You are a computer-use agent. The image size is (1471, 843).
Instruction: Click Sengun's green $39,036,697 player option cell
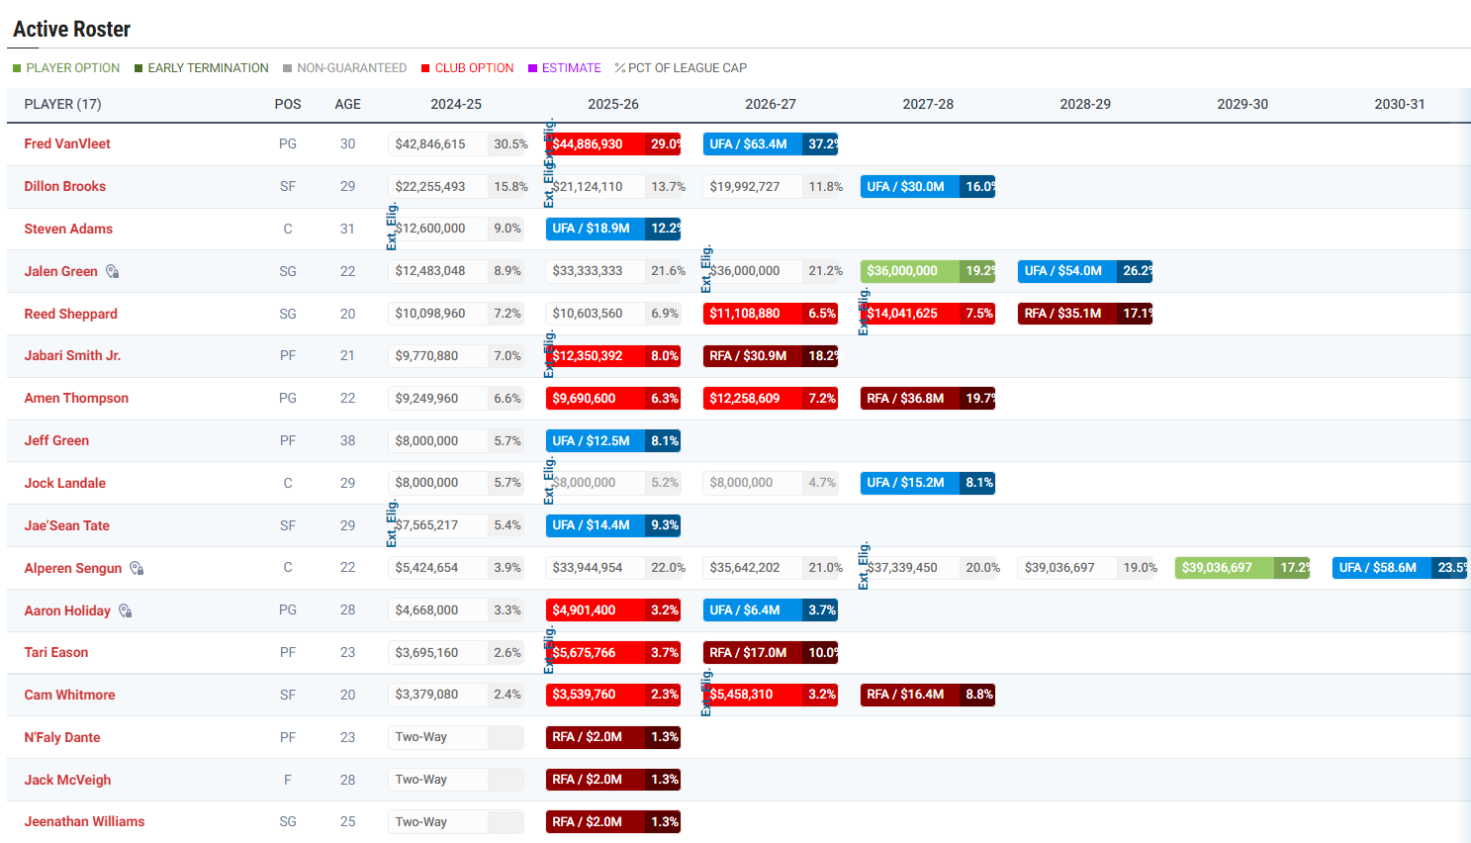pos(1242,568)
